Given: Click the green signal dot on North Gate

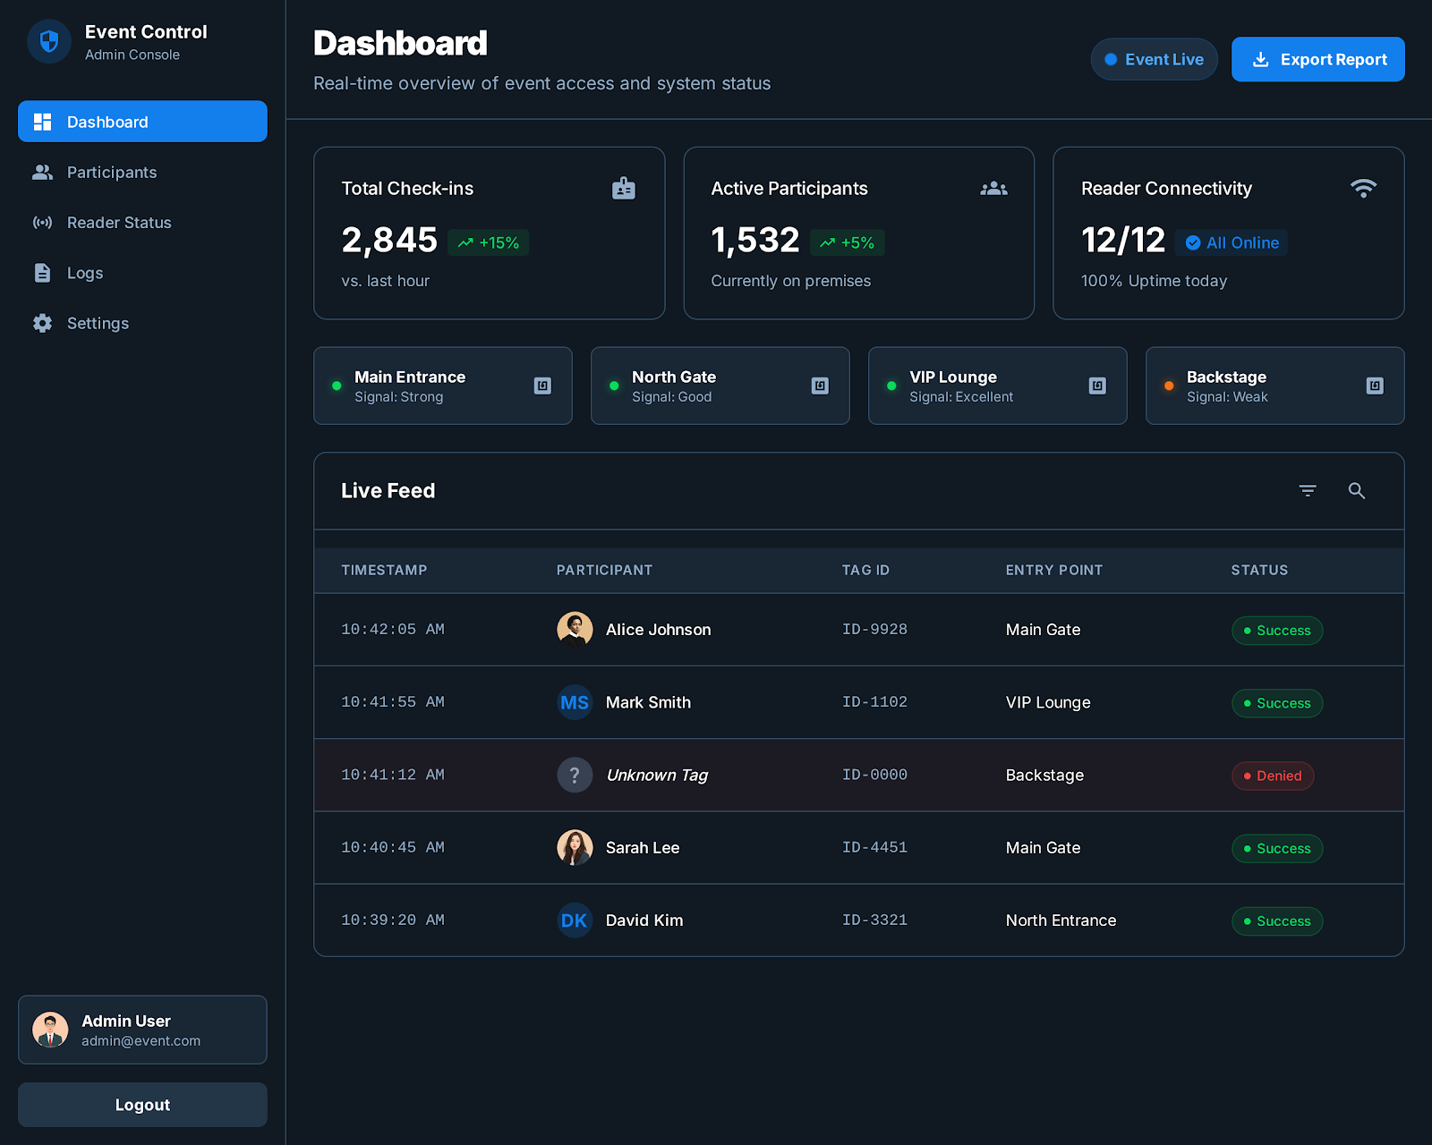Looking at the screenshot, I should (x=614, y=386).
